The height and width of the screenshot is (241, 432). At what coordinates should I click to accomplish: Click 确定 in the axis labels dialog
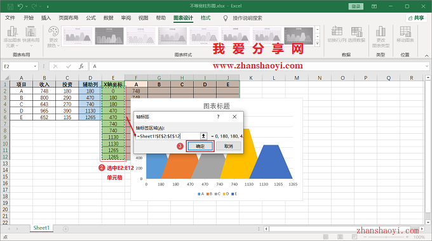pyautogui.click(x=200, y=146)
